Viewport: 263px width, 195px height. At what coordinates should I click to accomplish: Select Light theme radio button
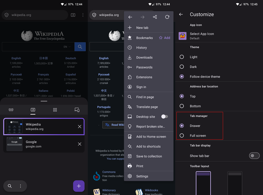[182, 57]
